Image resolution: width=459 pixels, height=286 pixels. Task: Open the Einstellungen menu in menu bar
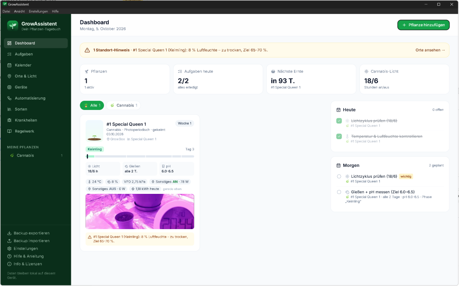[x=38, y=11]
